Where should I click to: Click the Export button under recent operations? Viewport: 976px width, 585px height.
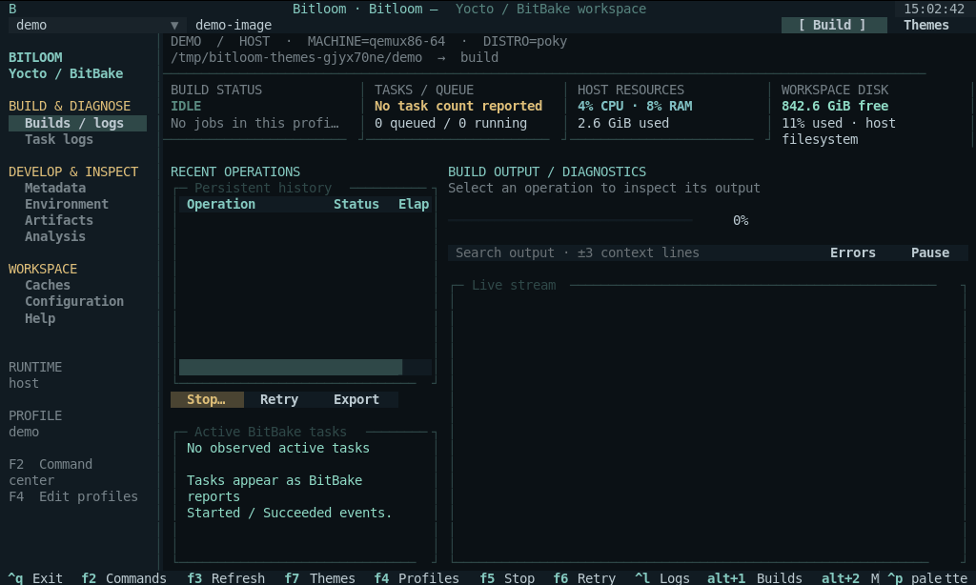point(356,399)
